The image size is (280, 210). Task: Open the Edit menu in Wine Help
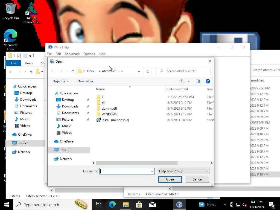click(x=58, y=54)
